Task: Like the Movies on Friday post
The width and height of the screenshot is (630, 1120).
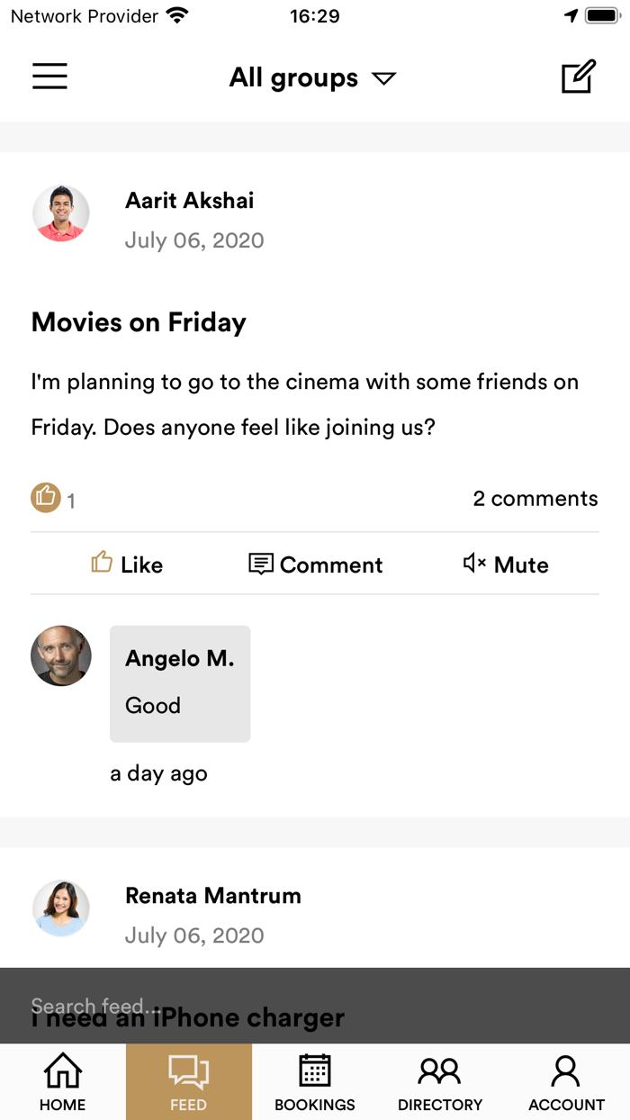Action: click(x=127, y=565)
